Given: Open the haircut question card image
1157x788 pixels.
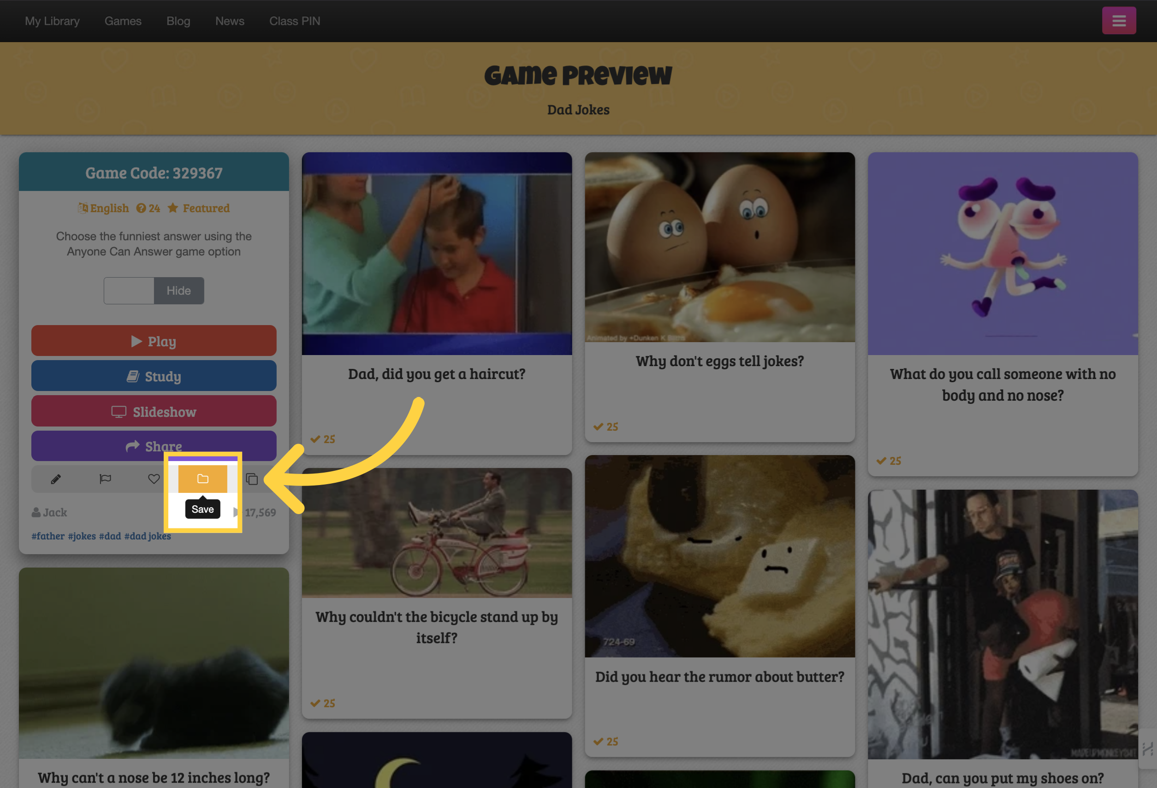Looking at the screenshot, I should (x=437, y=254).
